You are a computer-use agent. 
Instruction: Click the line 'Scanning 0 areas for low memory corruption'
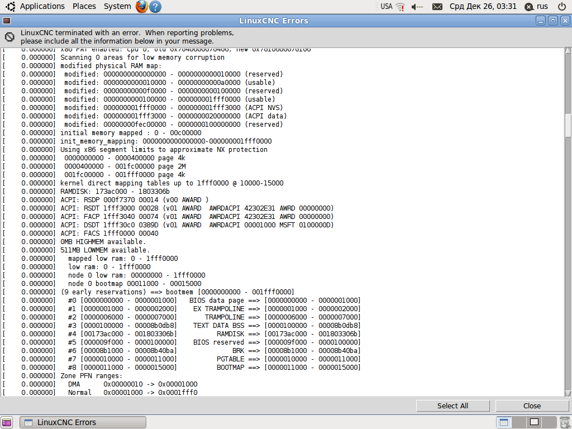142,58
